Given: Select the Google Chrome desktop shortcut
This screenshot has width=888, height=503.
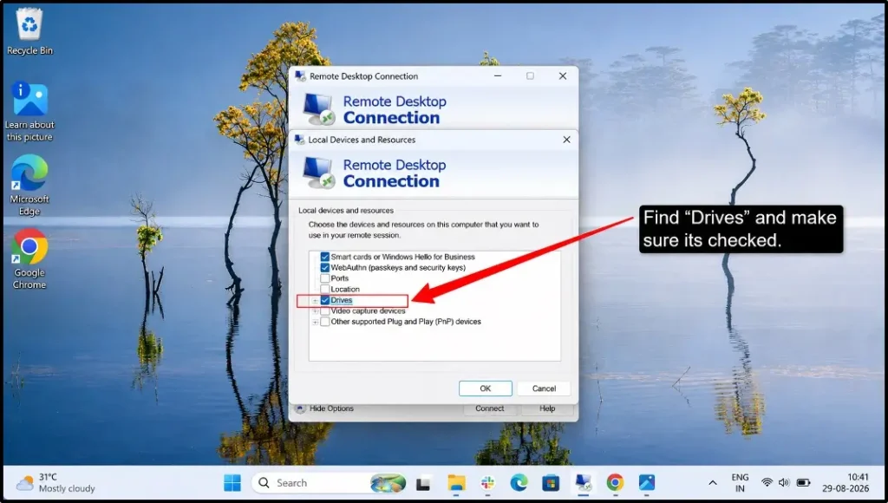Looking at the screenshot, I should [29, 258].
